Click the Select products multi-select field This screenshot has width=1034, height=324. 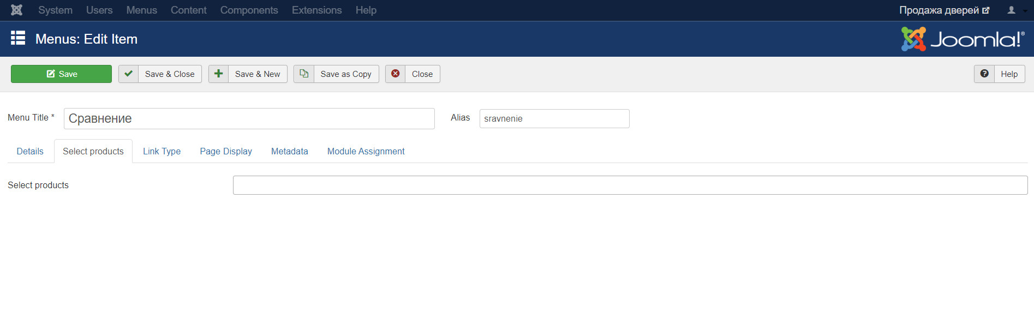click(630, 185)
